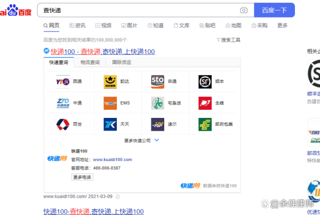
Task: Choose the EMS courier icon
Action: coord(110,103)
